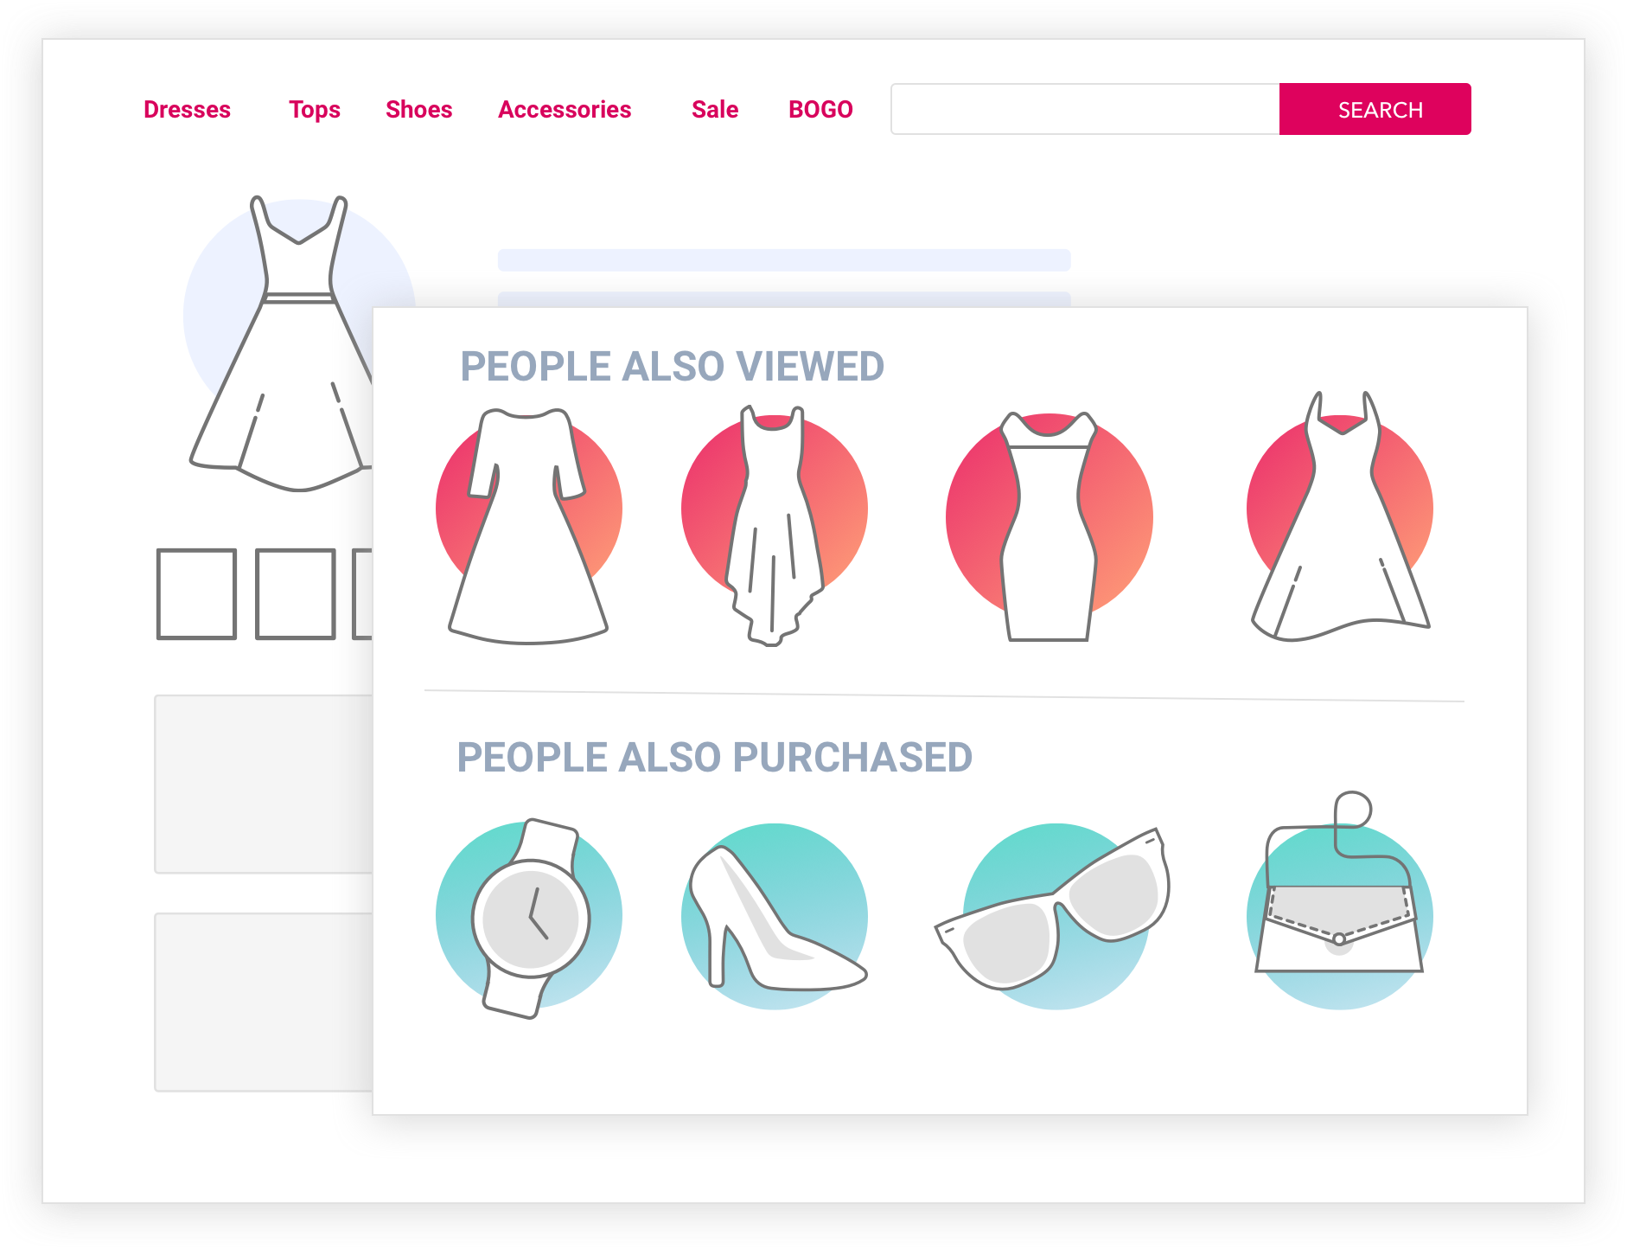Browse the Accessories category

[565, 110]
